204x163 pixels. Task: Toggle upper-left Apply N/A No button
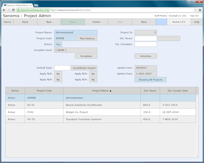[58, 74]
